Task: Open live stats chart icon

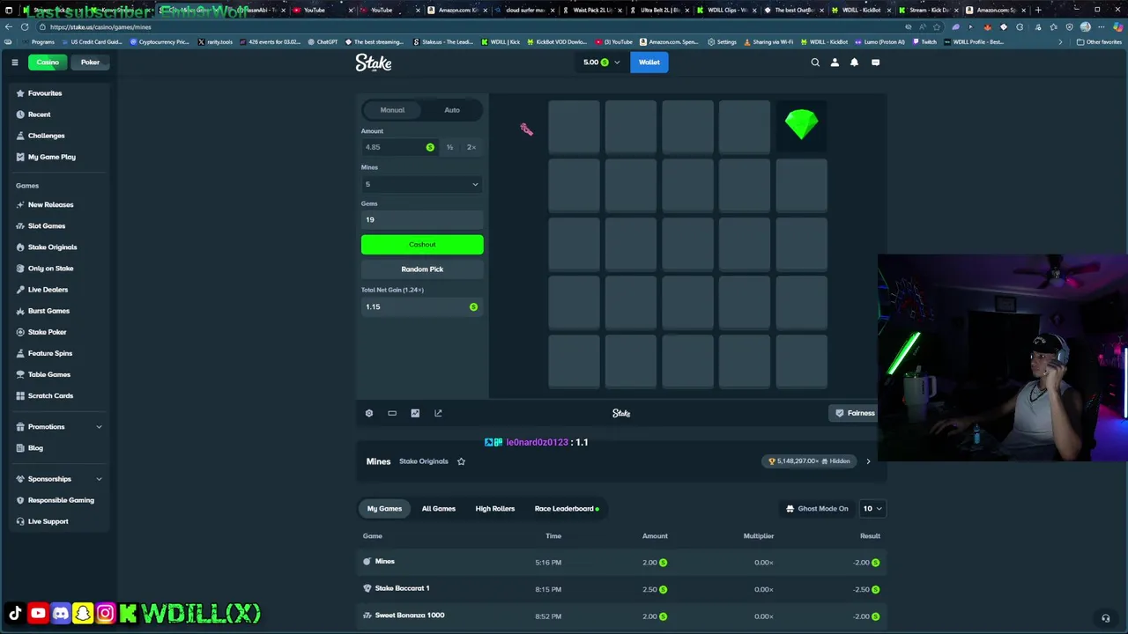Action: 415,413
